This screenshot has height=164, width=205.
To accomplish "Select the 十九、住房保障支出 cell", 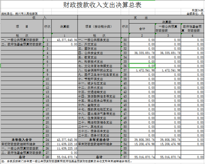I will (x=99, y=118).
